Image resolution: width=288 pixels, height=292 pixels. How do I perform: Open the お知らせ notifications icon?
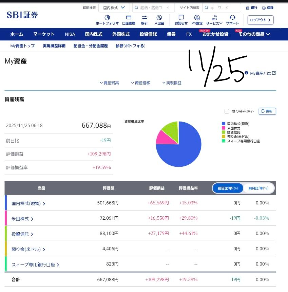point(181,18)
